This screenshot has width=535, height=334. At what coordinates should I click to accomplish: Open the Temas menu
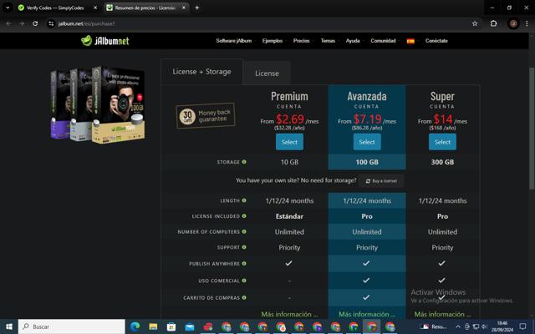(x=328, y=41)
